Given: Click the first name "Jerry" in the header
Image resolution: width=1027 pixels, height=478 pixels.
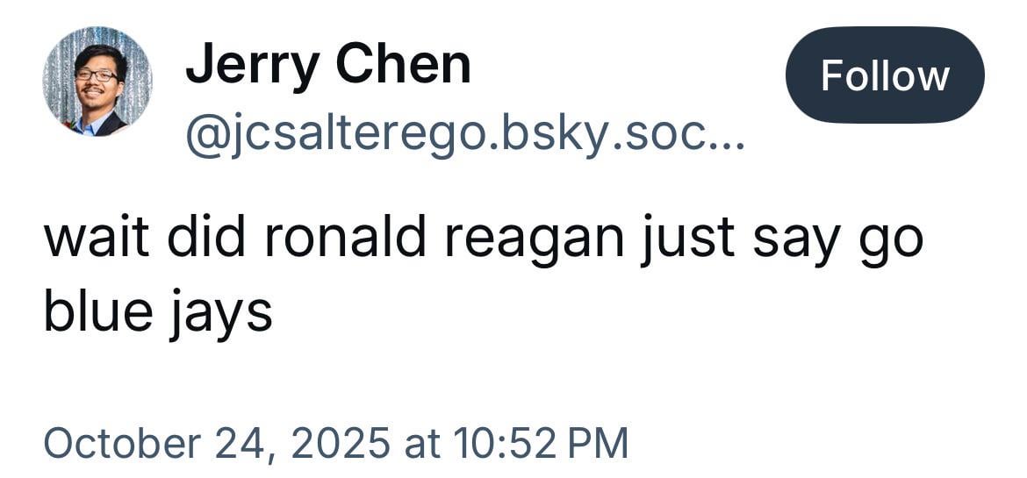Looking at the screenshot, I should pyautogui.click(x=249, y=65).
